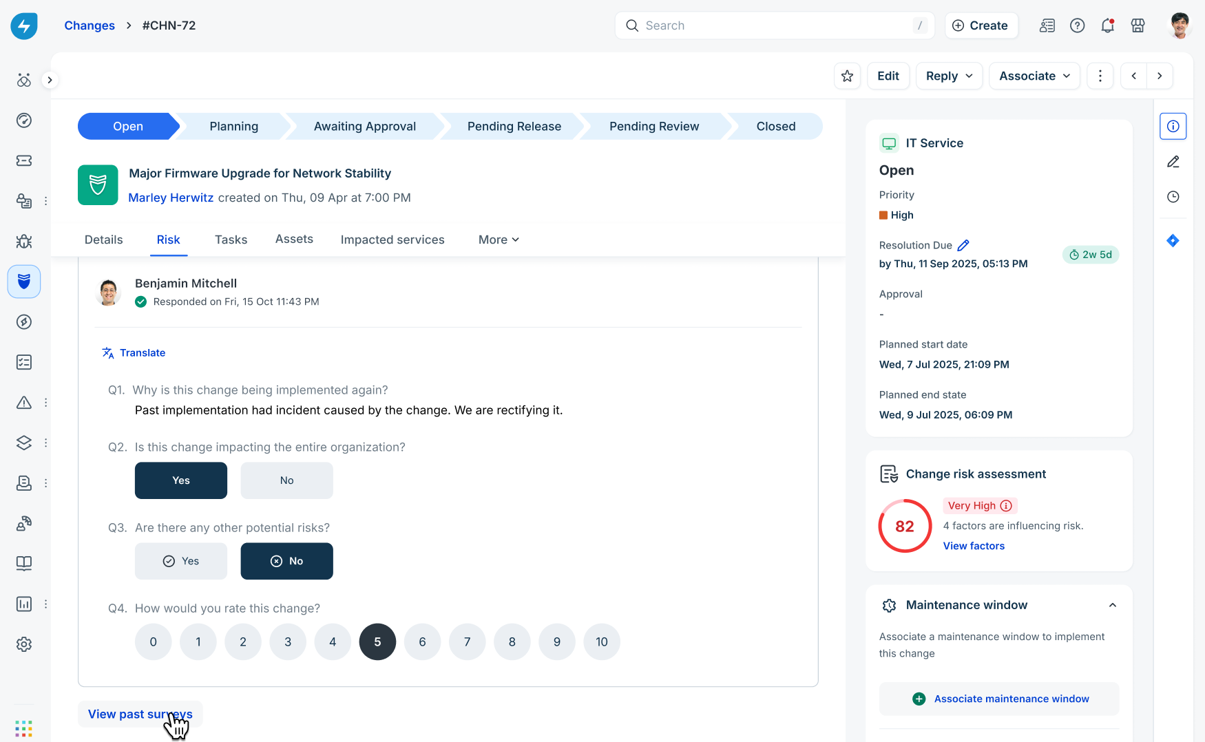This screenshot has width=1205, height=742.
Task: Open the Associate dropdown
Action: [1035, 76]
